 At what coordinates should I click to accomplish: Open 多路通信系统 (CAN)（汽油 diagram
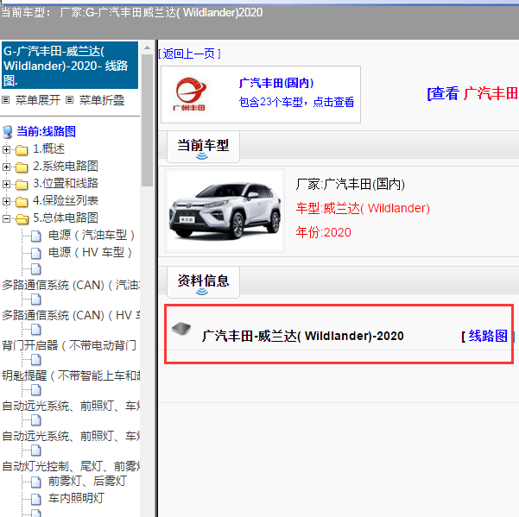(x=71, y=285)
